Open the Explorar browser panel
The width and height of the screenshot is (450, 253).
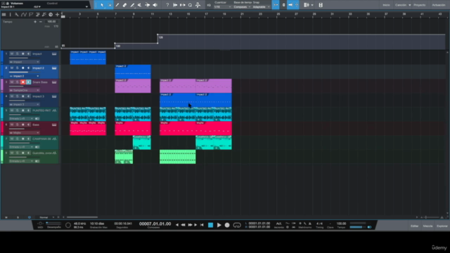(442, 226)
